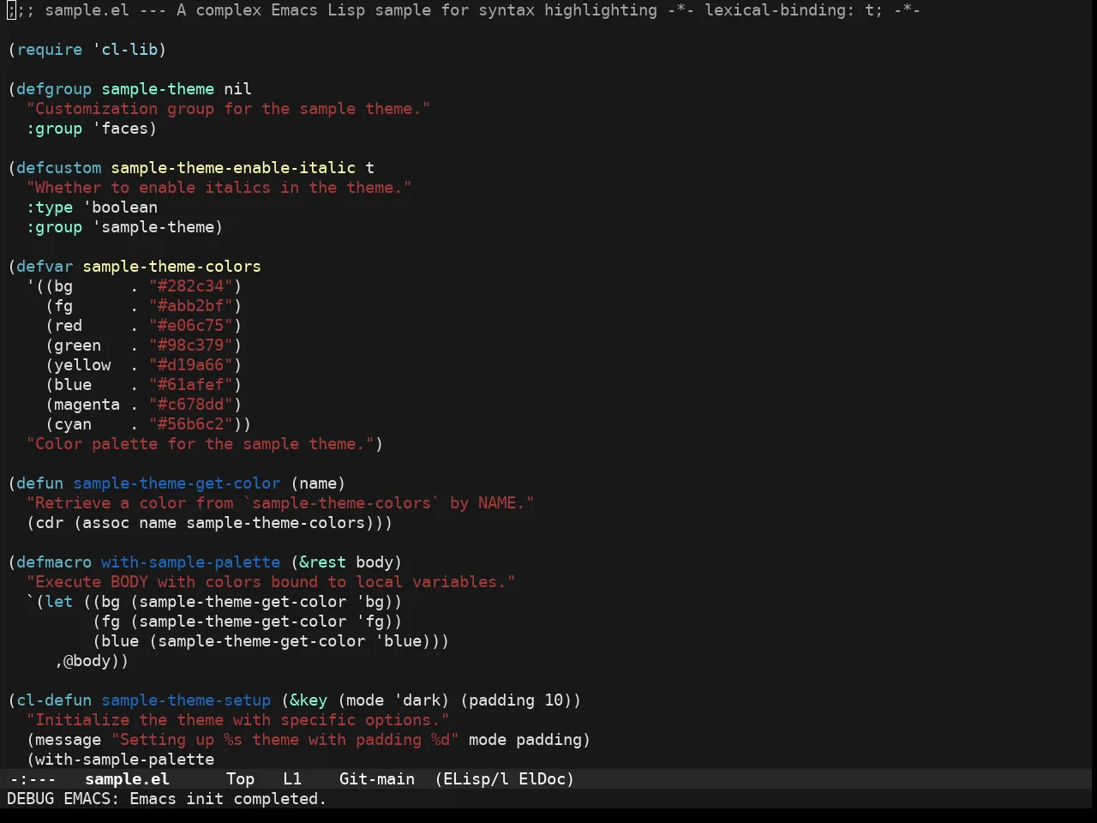Viewport: 1097px width, 823px height.
Task: Click sample-theme-enable-italic variable name
Action: click(x=233, y=167)
